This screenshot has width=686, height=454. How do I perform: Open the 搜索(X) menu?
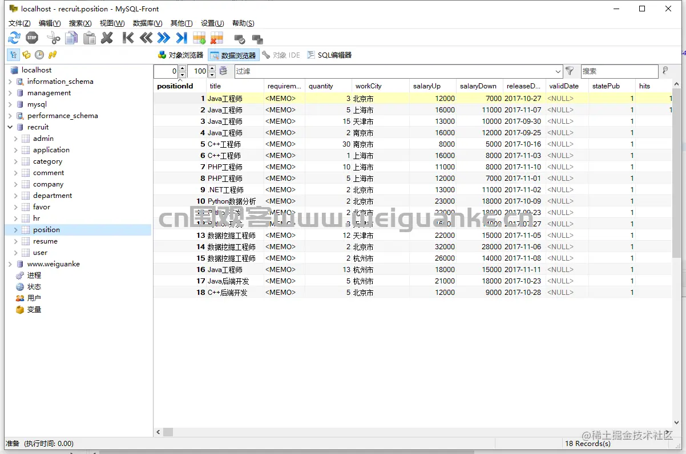[80, 23]
